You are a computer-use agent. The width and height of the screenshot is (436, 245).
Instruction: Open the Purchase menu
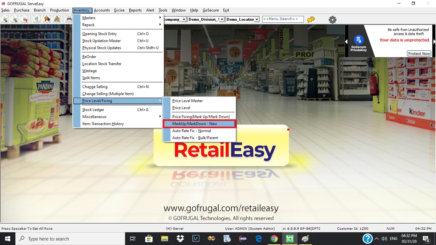(22, 10)
